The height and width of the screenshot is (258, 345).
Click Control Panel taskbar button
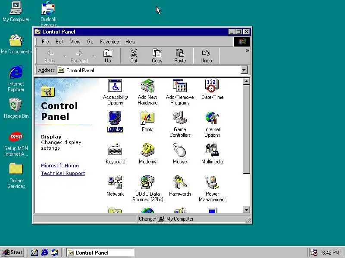click(x=100, y=252)
